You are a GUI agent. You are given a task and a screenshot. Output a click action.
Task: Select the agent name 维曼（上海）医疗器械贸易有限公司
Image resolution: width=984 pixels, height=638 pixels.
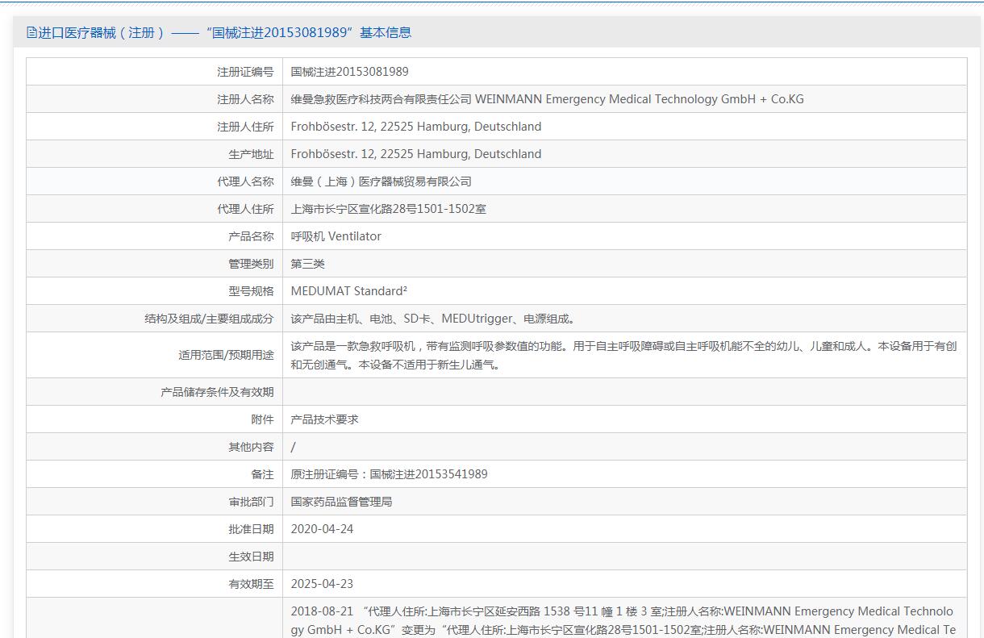point(381,181)
